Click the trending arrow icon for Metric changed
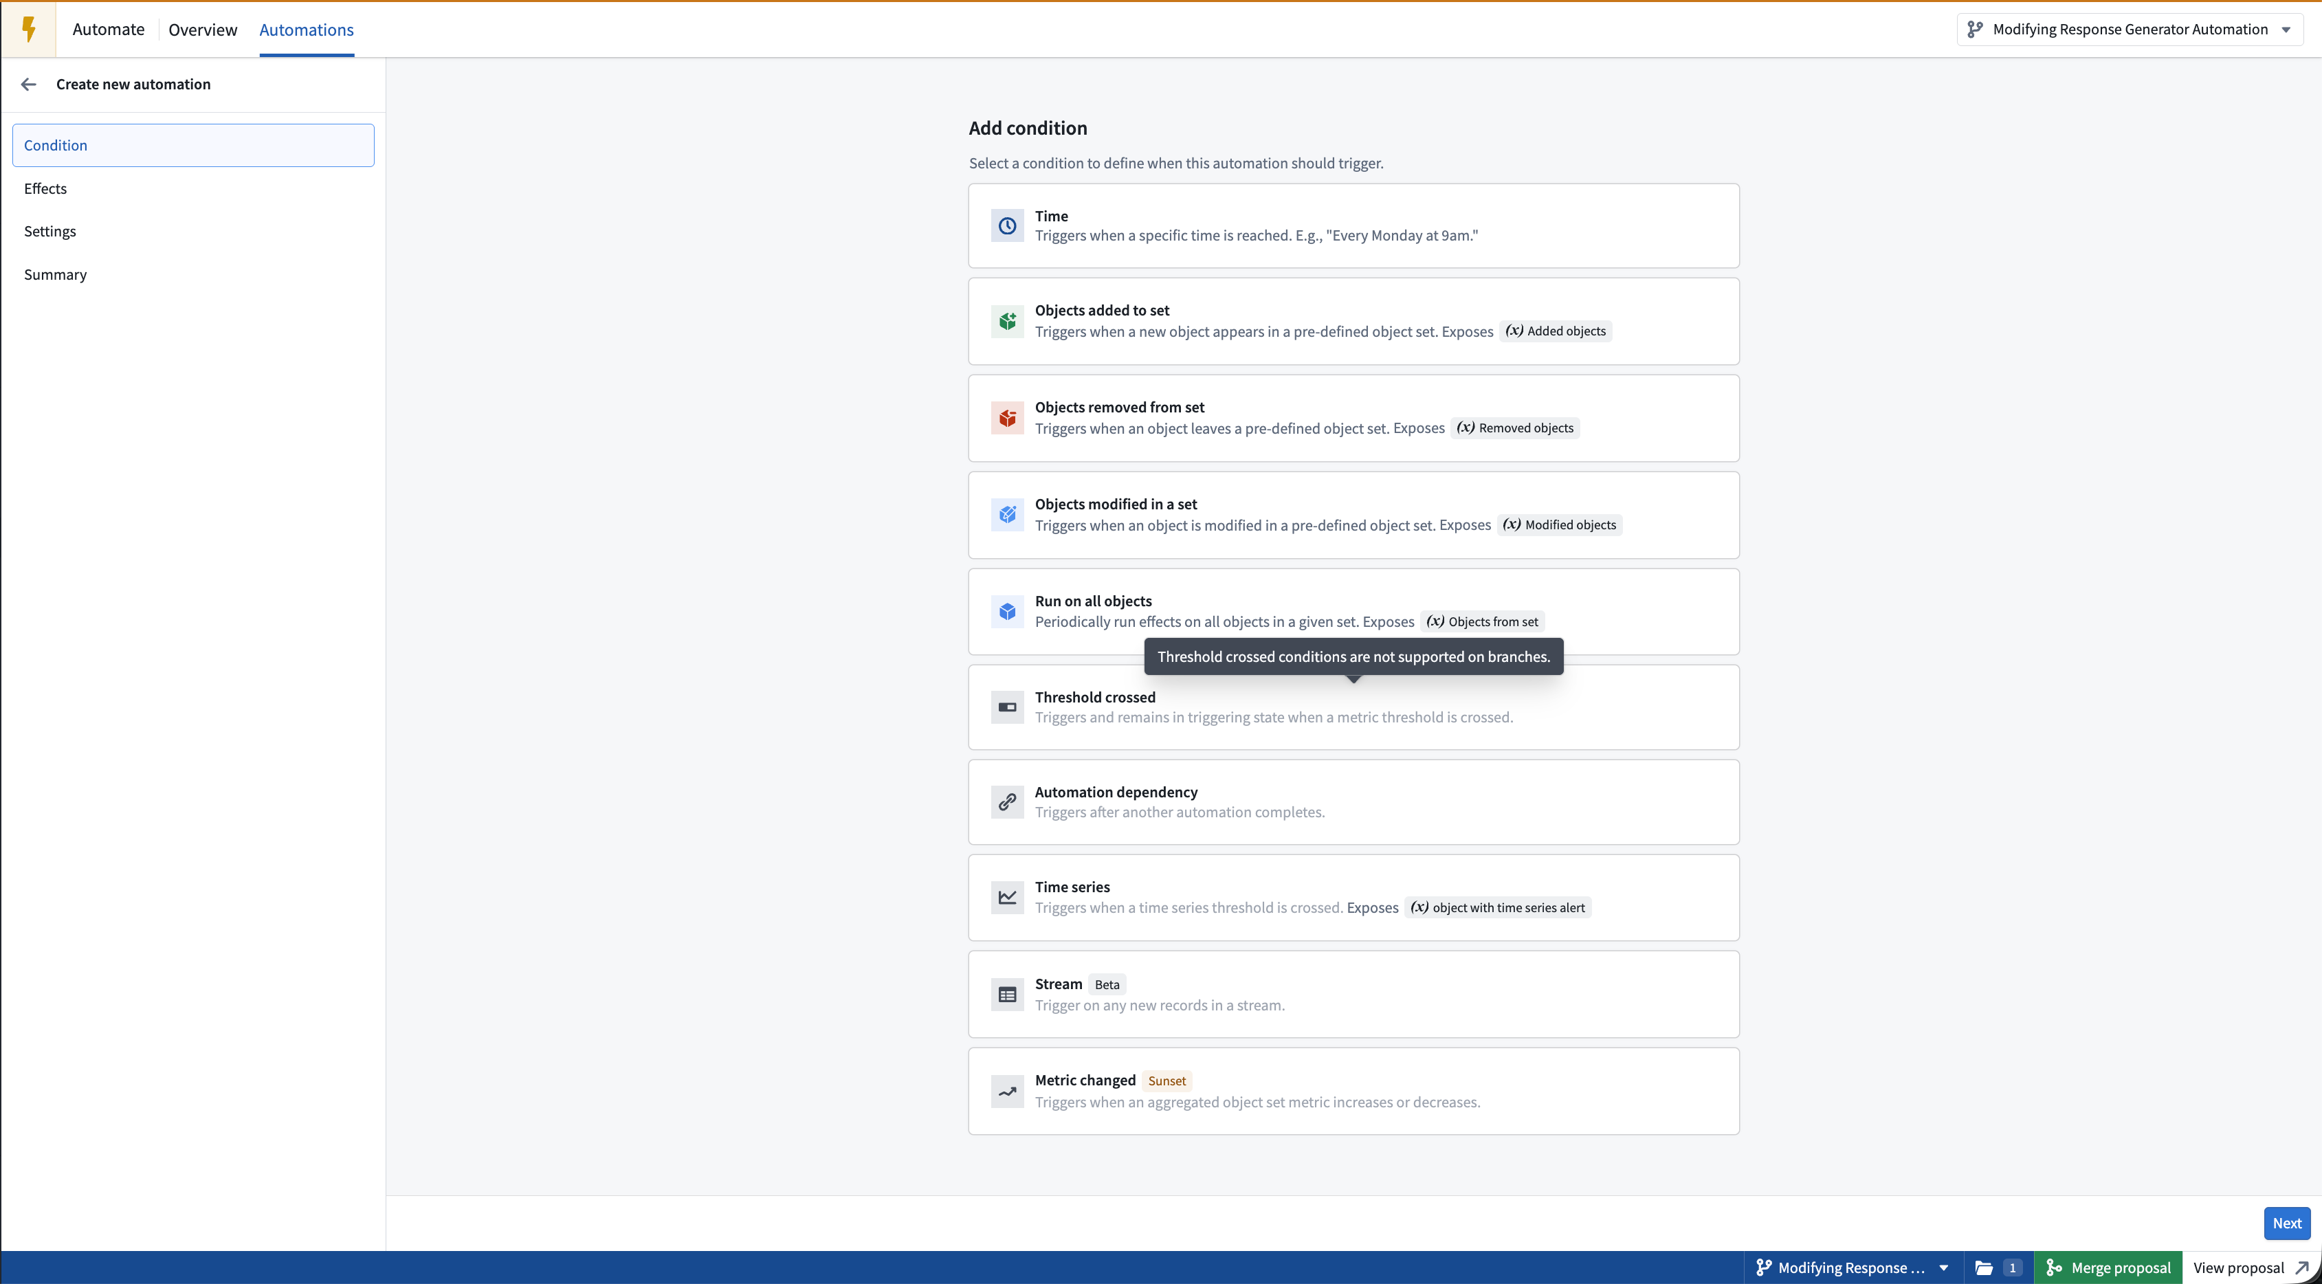2322x1284 pixels. 1007,1091
